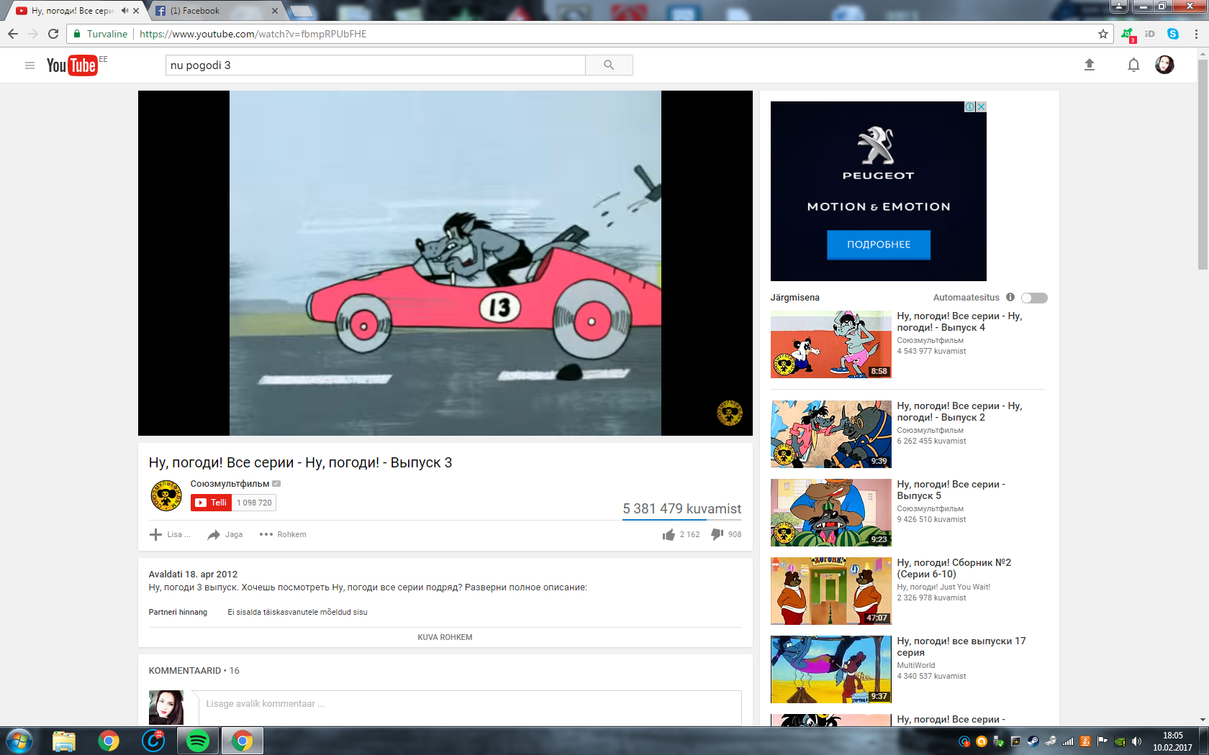Click the video player to pause
Screen dimensions: 1209x755
pyautogui.click(x=445, y=263)
